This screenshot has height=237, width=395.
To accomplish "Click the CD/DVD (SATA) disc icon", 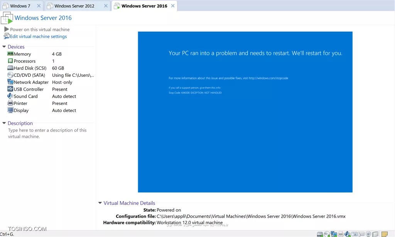I will click(10, 75).
